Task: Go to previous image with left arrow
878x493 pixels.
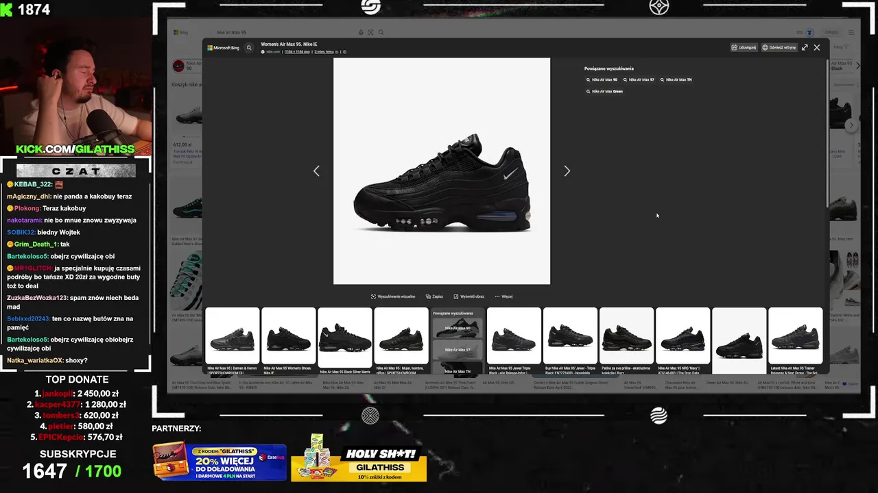Action: (x=316, y=170)
